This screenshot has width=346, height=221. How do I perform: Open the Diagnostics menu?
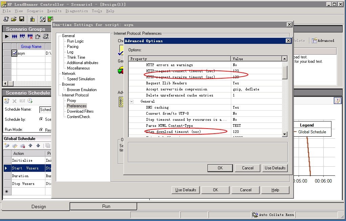pyautogui.click(x=77, y=11)
